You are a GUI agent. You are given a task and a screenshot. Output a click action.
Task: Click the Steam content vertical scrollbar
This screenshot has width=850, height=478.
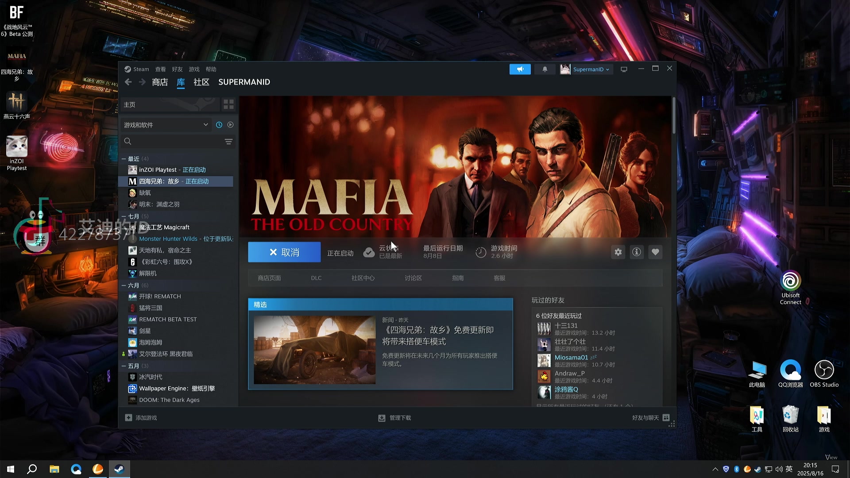click(674, 115)
